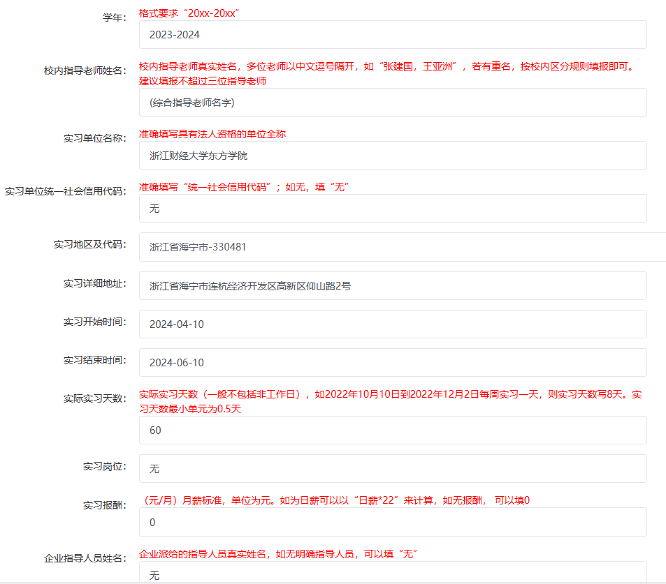Screen dimensions: 666x584
Task: Click the 实习单位名称 field with 浙江财经大学东方学院
Action: tap(393, 156)
